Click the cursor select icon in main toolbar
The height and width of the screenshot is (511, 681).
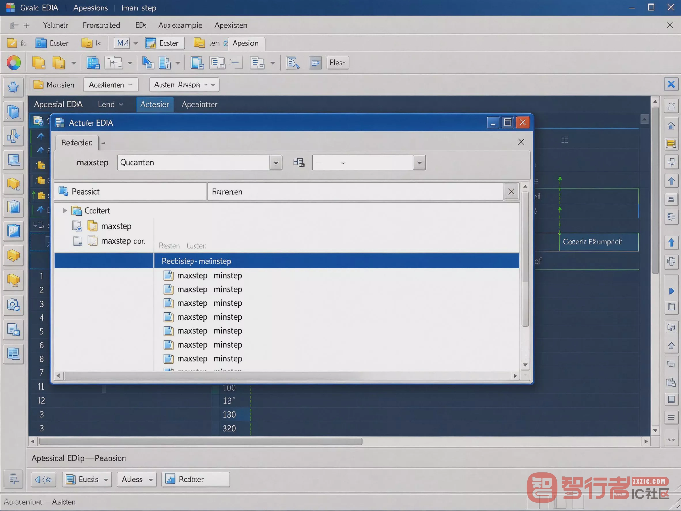pyautogui.click(x=147, y=63)
